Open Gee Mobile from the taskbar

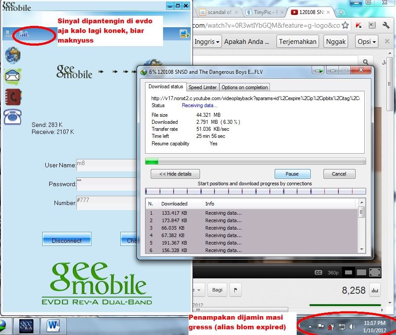point(26,326)
